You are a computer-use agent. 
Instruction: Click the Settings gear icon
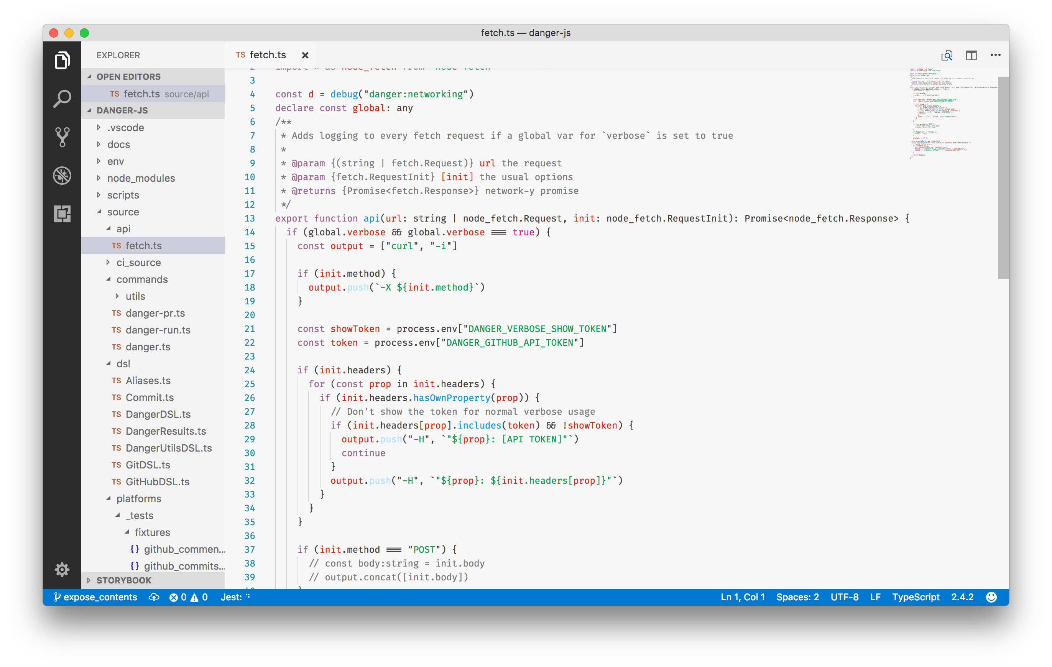(x=62, y=570)
